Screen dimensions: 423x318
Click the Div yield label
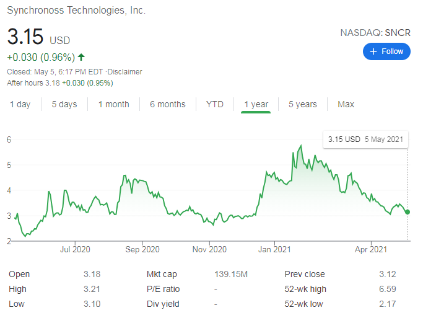pos(163,304)
